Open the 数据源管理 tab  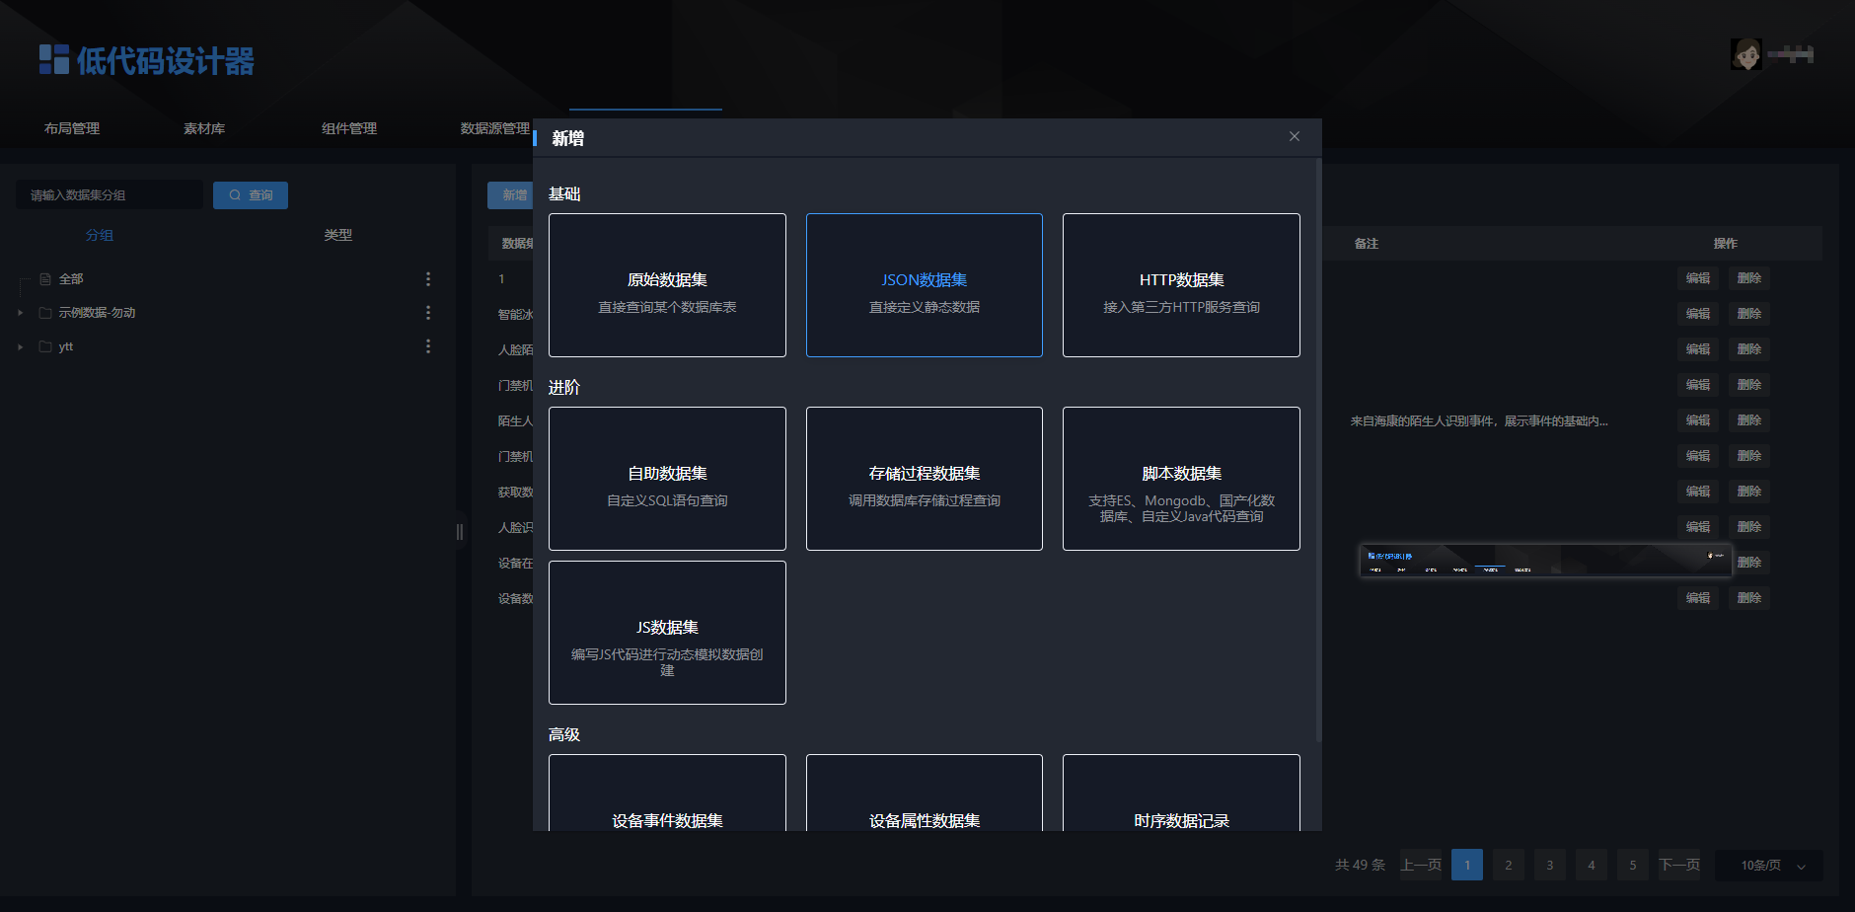[495, 128]
